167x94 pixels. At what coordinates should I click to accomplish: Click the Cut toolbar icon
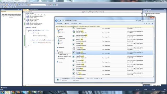click(x=13, y=5)
